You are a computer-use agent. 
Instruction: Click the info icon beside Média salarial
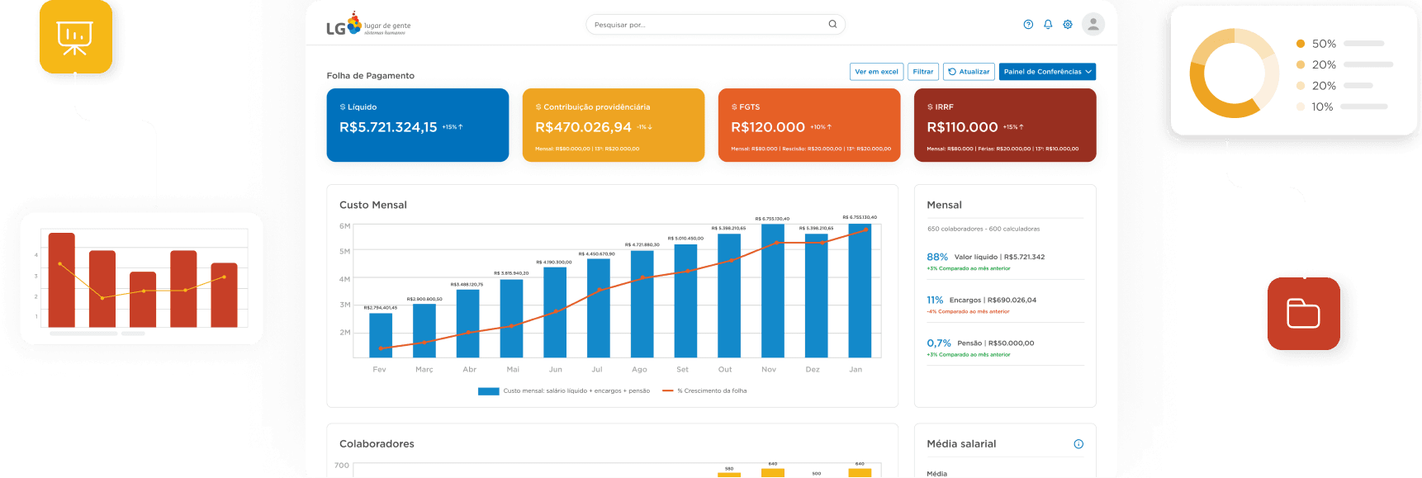click(1078, 444)
